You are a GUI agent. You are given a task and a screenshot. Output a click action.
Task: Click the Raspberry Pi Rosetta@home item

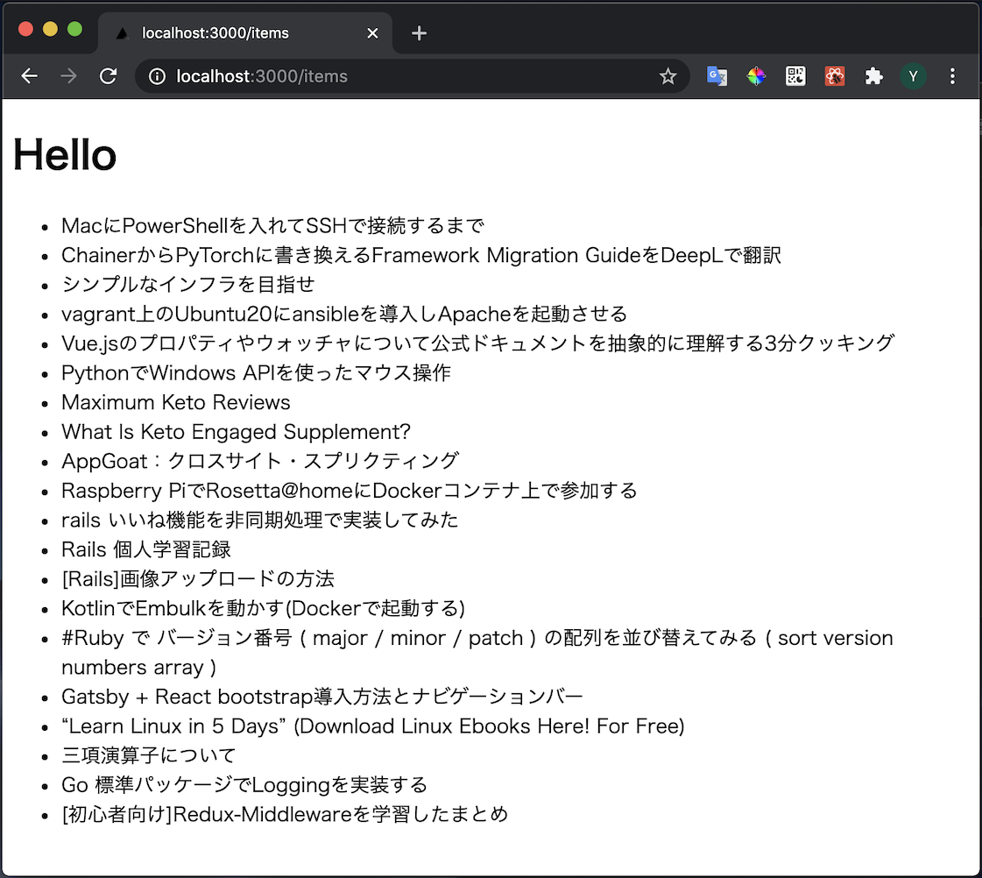(349, 491)
